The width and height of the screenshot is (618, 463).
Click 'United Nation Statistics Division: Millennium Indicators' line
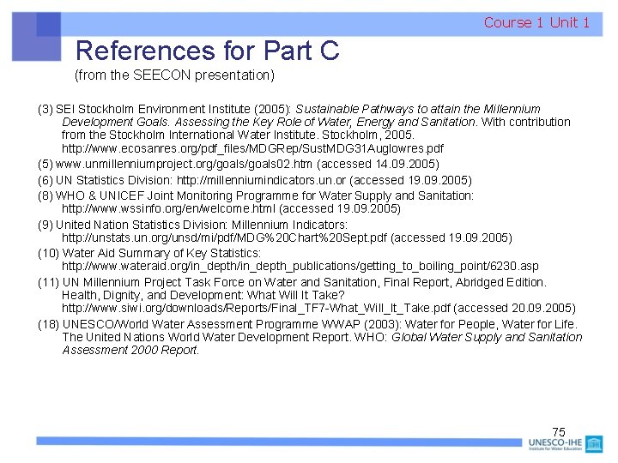click(x=193, y=225)
